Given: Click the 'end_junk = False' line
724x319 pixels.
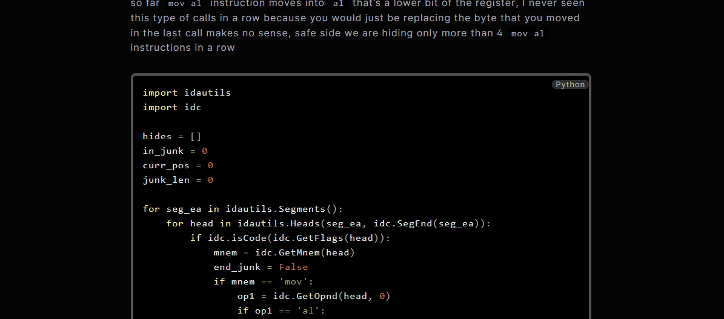Looking at the screenshot, I should pos(261,268).
